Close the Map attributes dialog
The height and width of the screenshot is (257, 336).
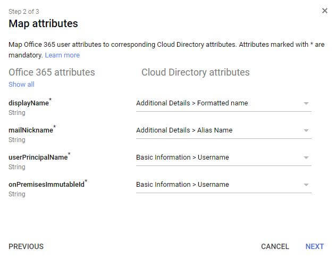point(325,11)
